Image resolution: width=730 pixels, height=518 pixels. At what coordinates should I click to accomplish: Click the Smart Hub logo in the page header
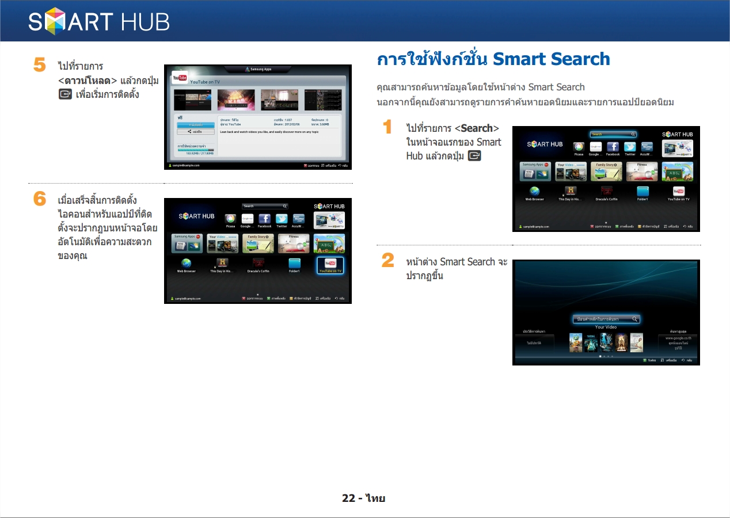[x=98, y=21]
